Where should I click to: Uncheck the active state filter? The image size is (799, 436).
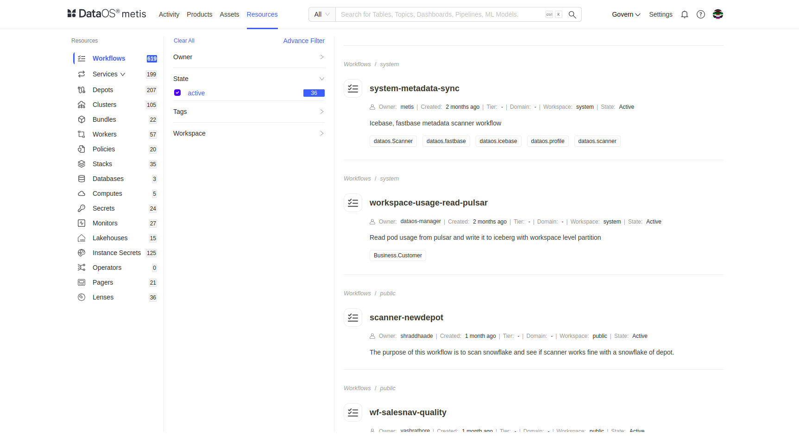pyautogui.click(x=177, y=93)
